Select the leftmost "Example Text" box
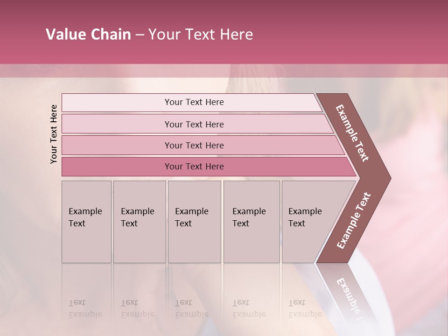The height and width of the screenshot is (336, 448). tap(86, 221)
